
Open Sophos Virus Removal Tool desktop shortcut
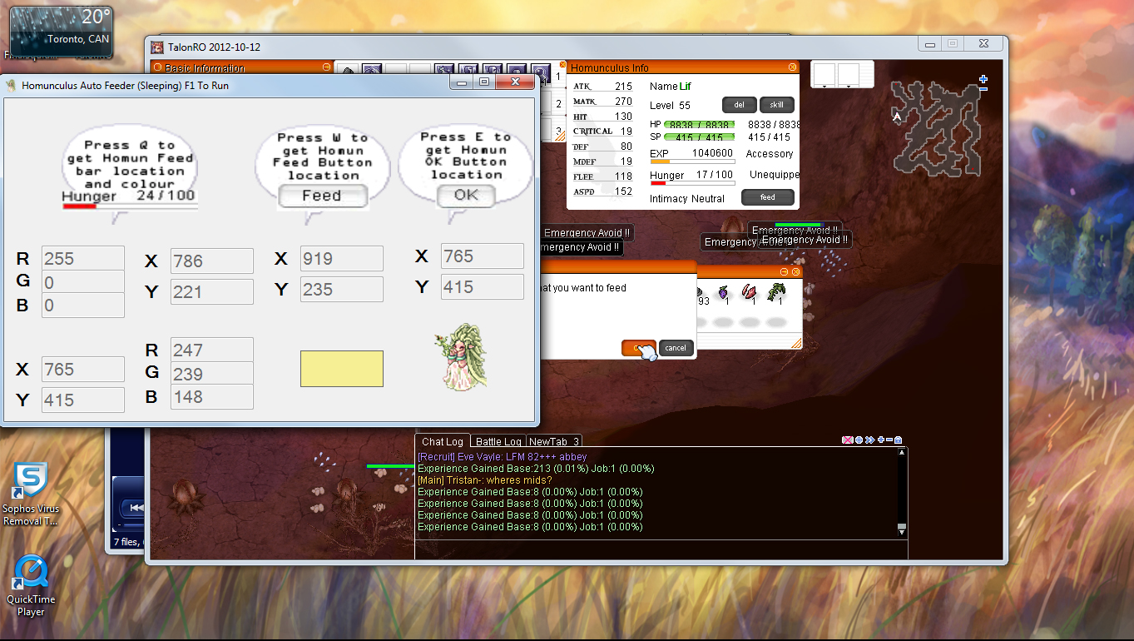(31, 494)
